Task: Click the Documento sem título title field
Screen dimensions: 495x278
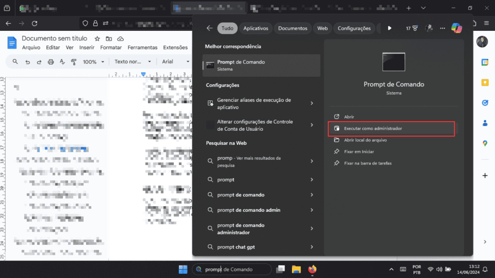Action: coord(54,39)
